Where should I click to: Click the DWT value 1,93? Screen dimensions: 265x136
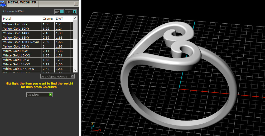[x=59, y=46]
